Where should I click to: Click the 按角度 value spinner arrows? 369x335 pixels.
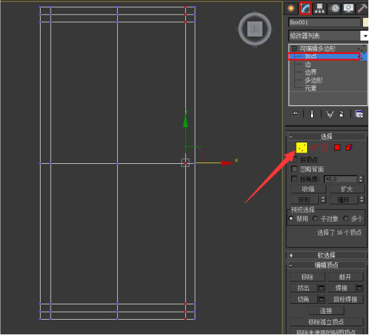click(x=360, y=179)
